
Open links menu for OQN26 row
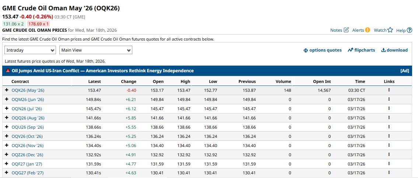(x=389, y=108)
